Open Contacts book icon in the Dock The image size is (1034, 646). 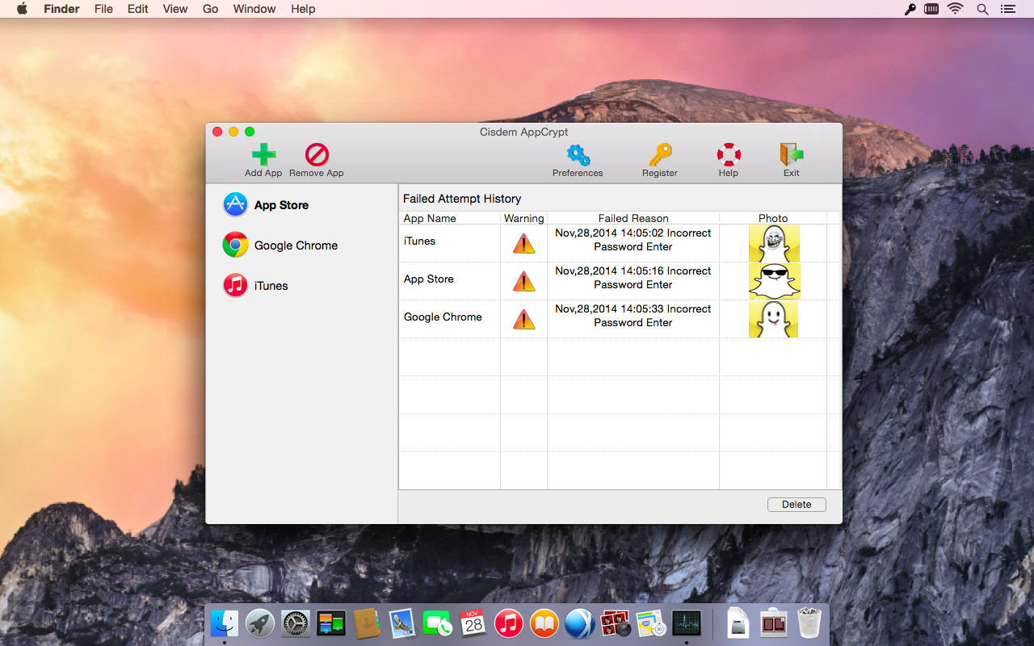(367, 623)
